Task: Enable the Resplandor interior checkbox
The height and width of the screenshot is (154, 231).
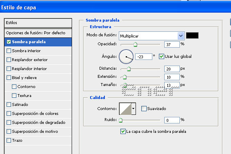Action: (x=9, y=68)
